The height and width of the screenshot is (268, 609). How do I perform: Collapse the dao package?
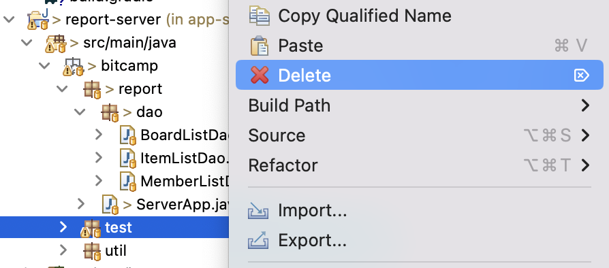80,112
